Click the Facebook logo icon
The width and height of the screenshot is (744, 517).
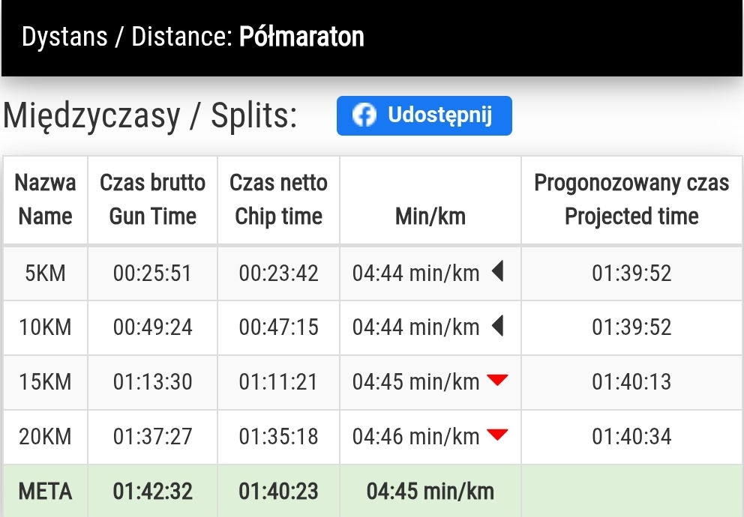[364, 115]
